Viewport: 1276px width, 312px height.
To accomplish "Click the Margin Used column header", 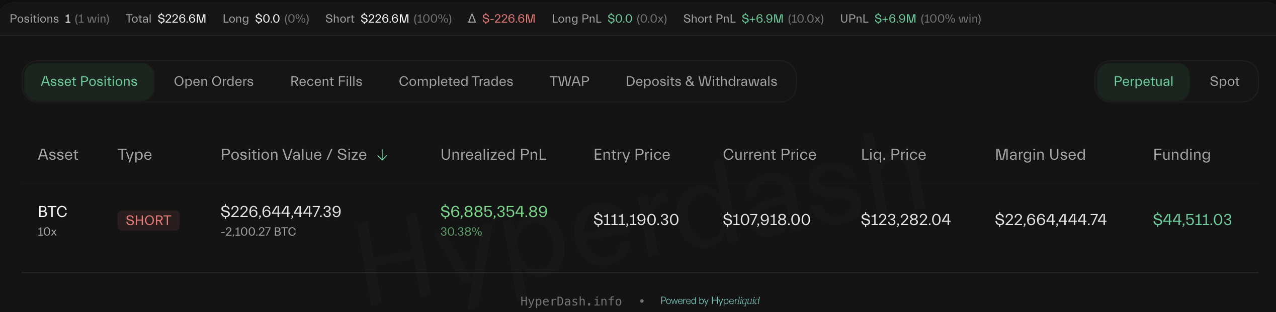I will pyautogui.click(x=1040, y=155).
